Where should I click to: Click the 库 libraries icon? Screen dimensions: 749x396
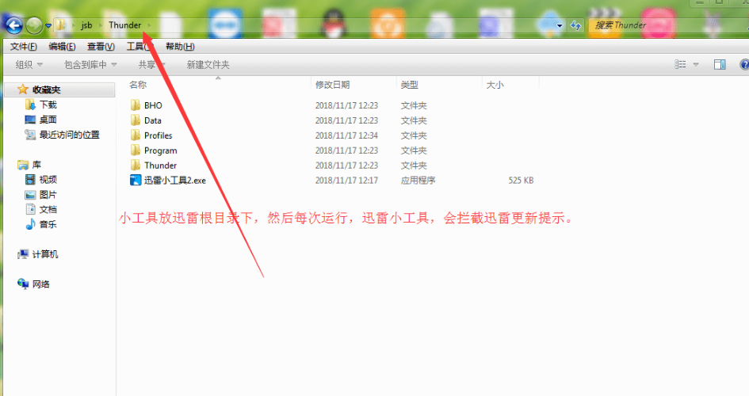22,165
